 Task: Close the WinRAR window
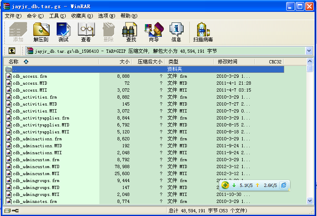click(309, 7)
